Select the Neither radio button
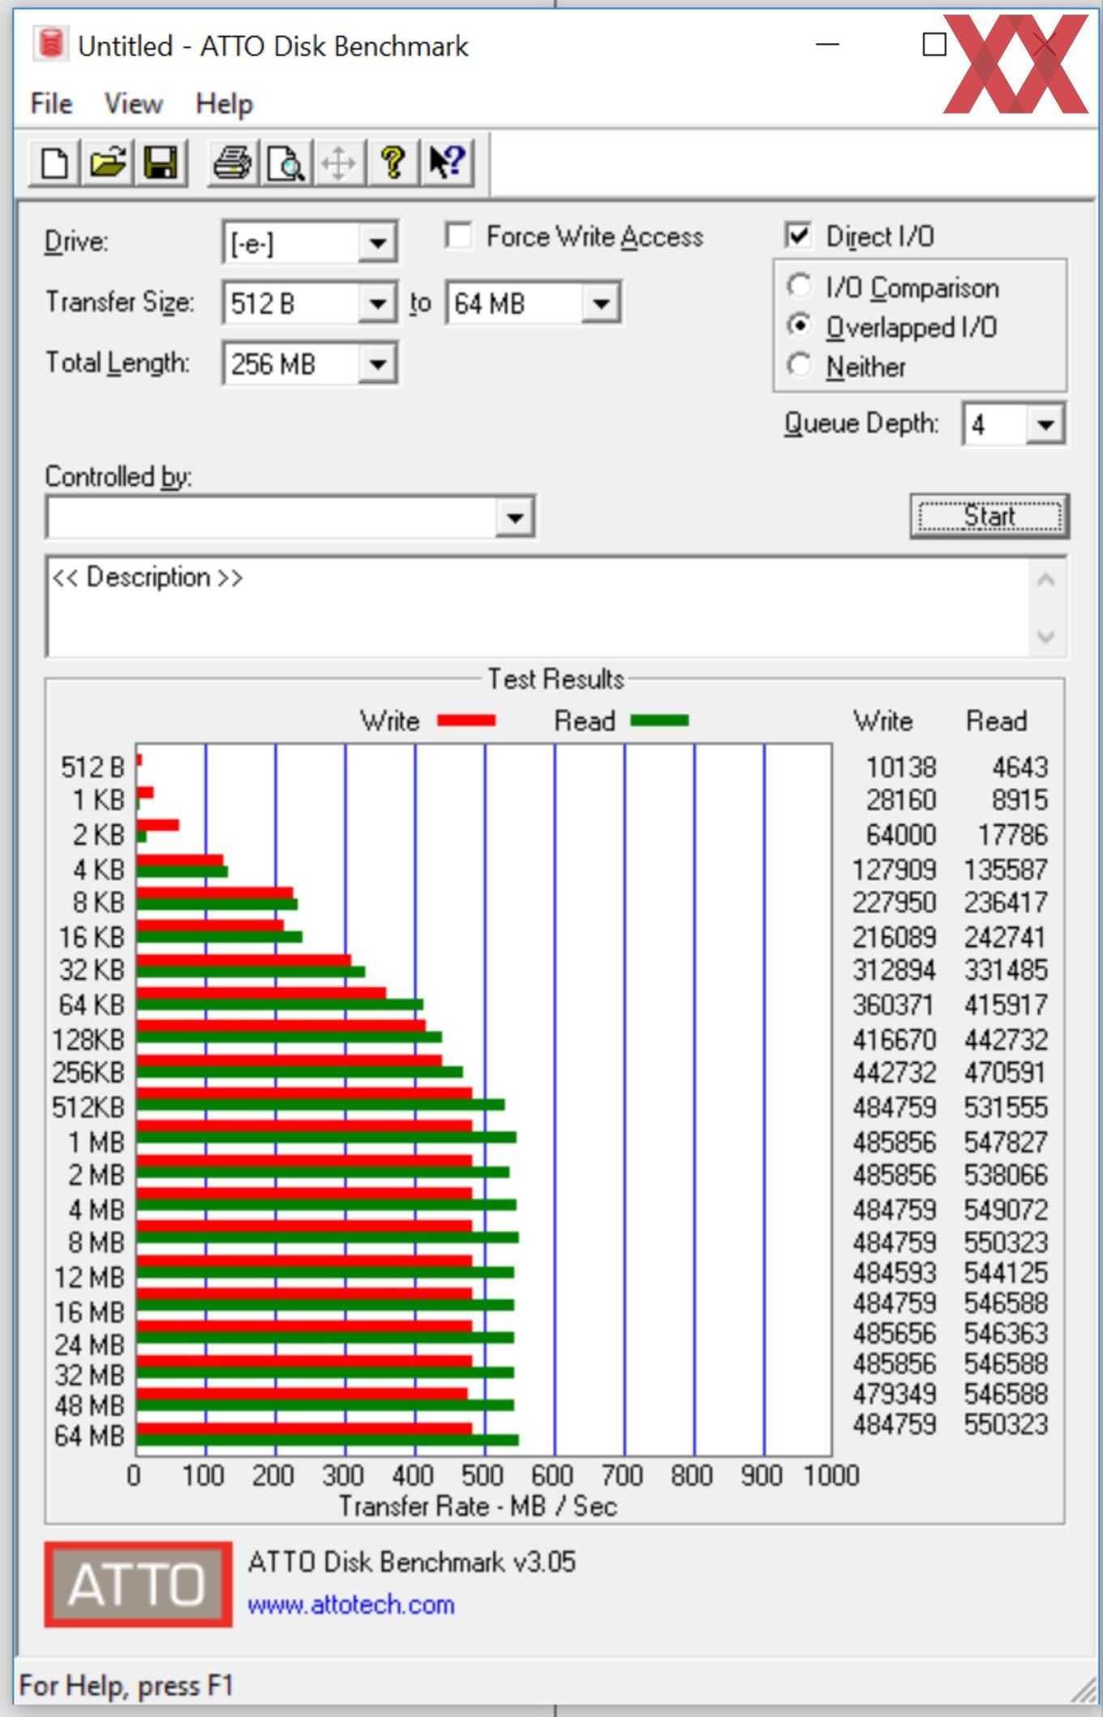The height and width of the screenshot is (1717, 1103). point(799,365)
